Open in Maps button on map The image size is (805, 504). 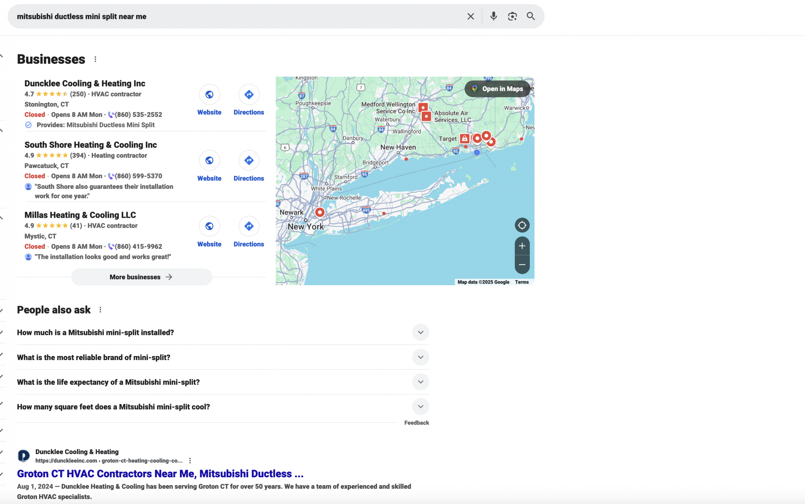(x=497, y=89)
